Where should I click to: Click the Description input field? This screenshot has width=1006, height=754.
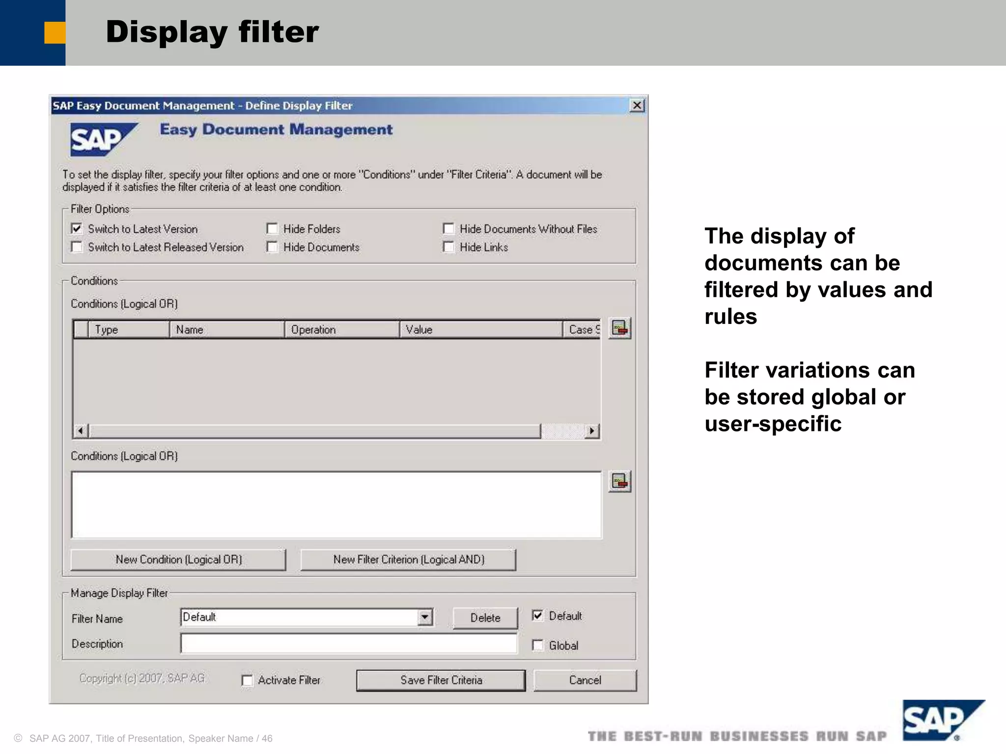349,644
